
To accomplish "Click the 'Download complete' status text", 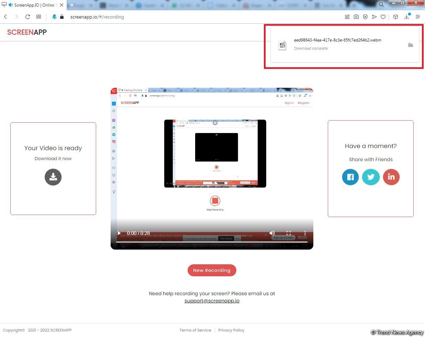I will [x=311, y=48].
